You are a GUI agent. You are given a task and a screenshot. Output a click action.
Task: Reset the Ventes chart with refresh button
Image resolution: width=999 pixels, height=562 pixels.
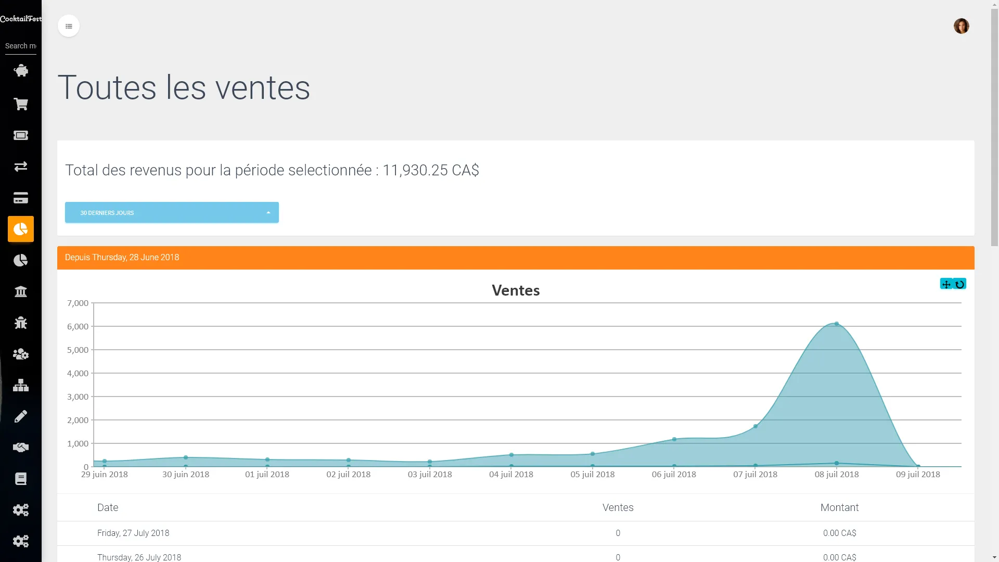[x=960, y=284]
